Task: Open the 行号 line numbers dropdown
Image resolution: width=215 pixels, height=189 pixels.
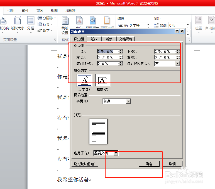Action: click(45, 24)
